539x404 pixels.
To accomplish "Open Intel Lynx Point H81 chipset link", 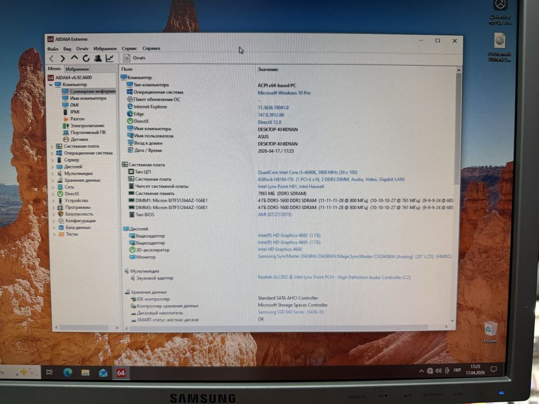I will click(291, 186).
